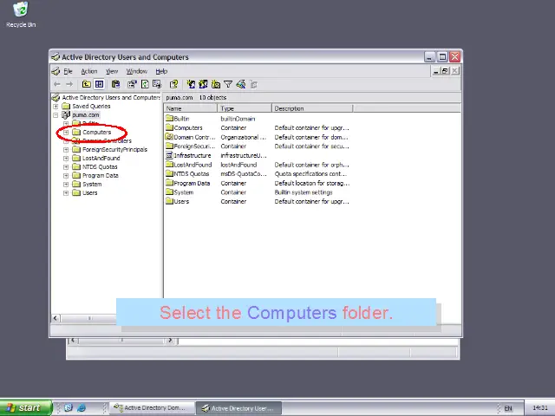Open the Window menu
Viewport: 555px width, 416px height.
click(x=137, y=71)
